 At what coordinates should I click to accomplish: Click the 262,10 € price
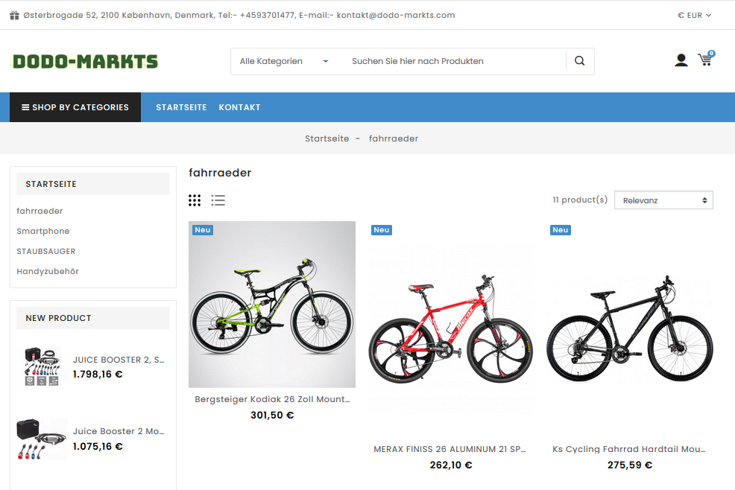tap(451, 465)
